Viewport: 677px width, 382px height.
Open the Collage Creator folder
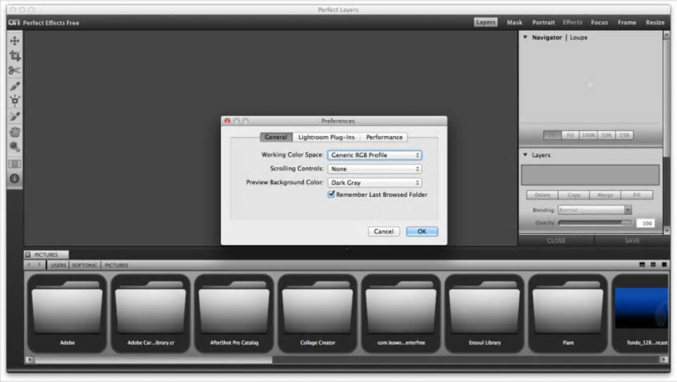pos(317,314)
